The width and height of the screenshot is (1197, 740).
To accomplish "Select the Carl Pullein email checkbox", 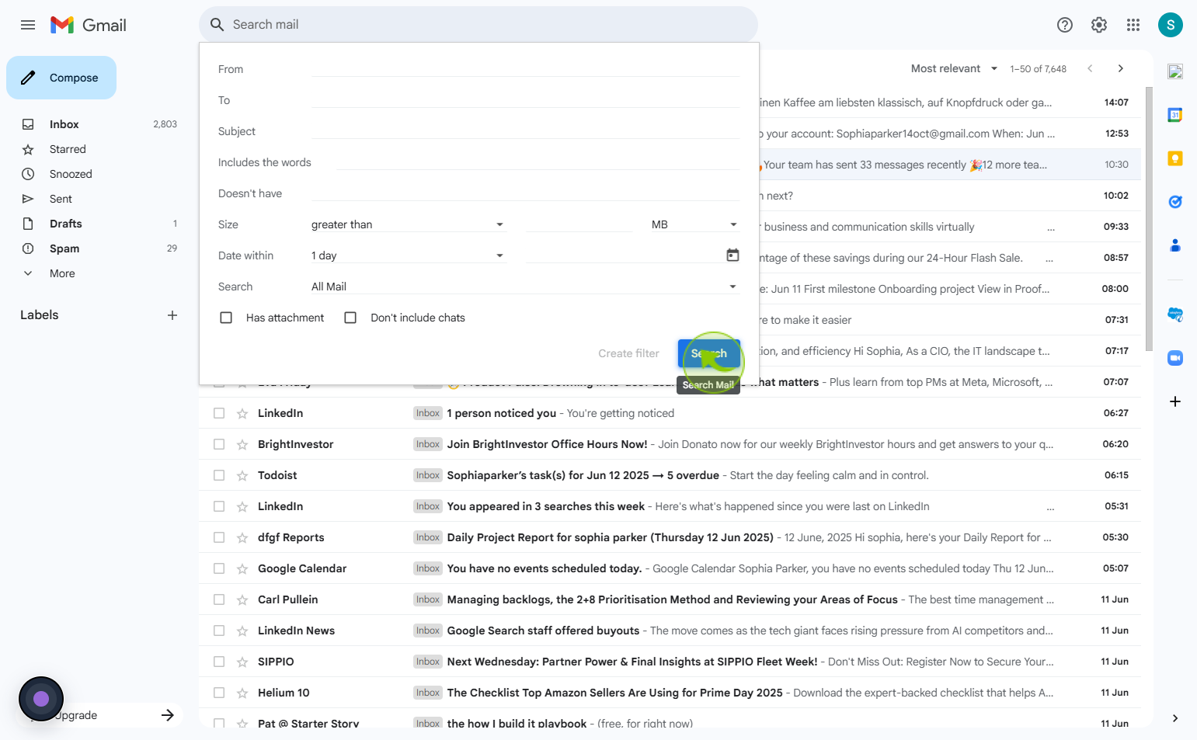I will point(219,599).
